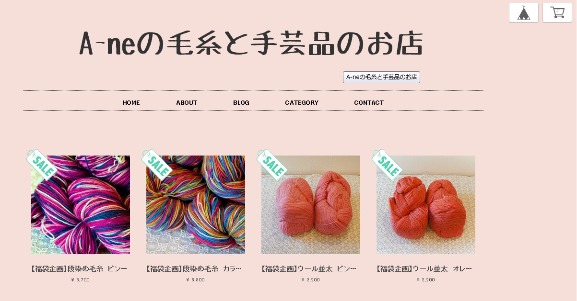The width and height of the screenshot is (577, 301).
Task: Click SALE tag on pink variegated yarn
Action: tap(42, 165)
